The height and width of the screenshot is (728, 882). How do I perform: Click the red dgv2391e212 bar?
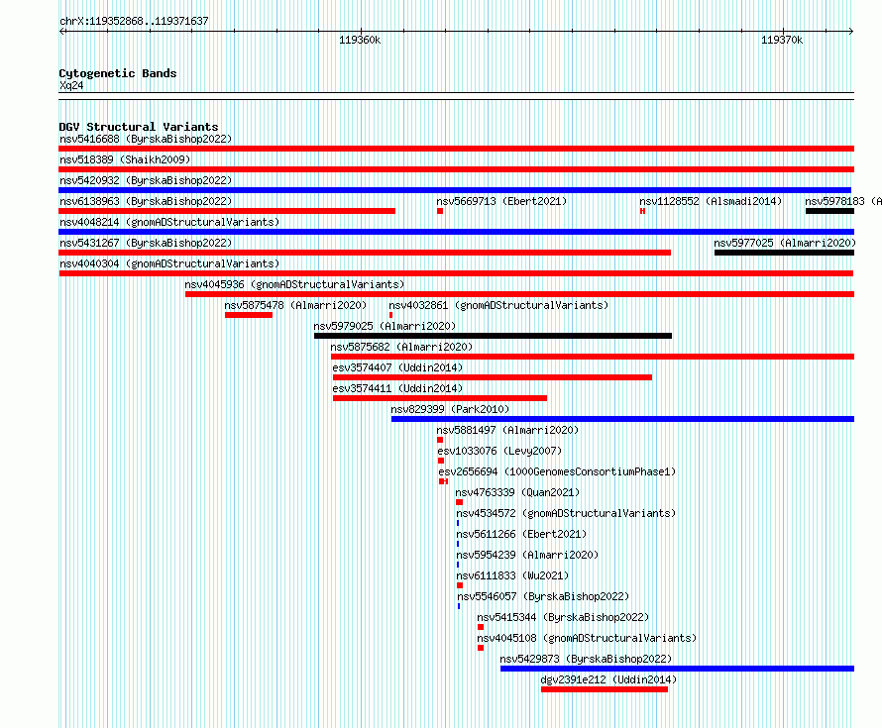pos(605,689)
